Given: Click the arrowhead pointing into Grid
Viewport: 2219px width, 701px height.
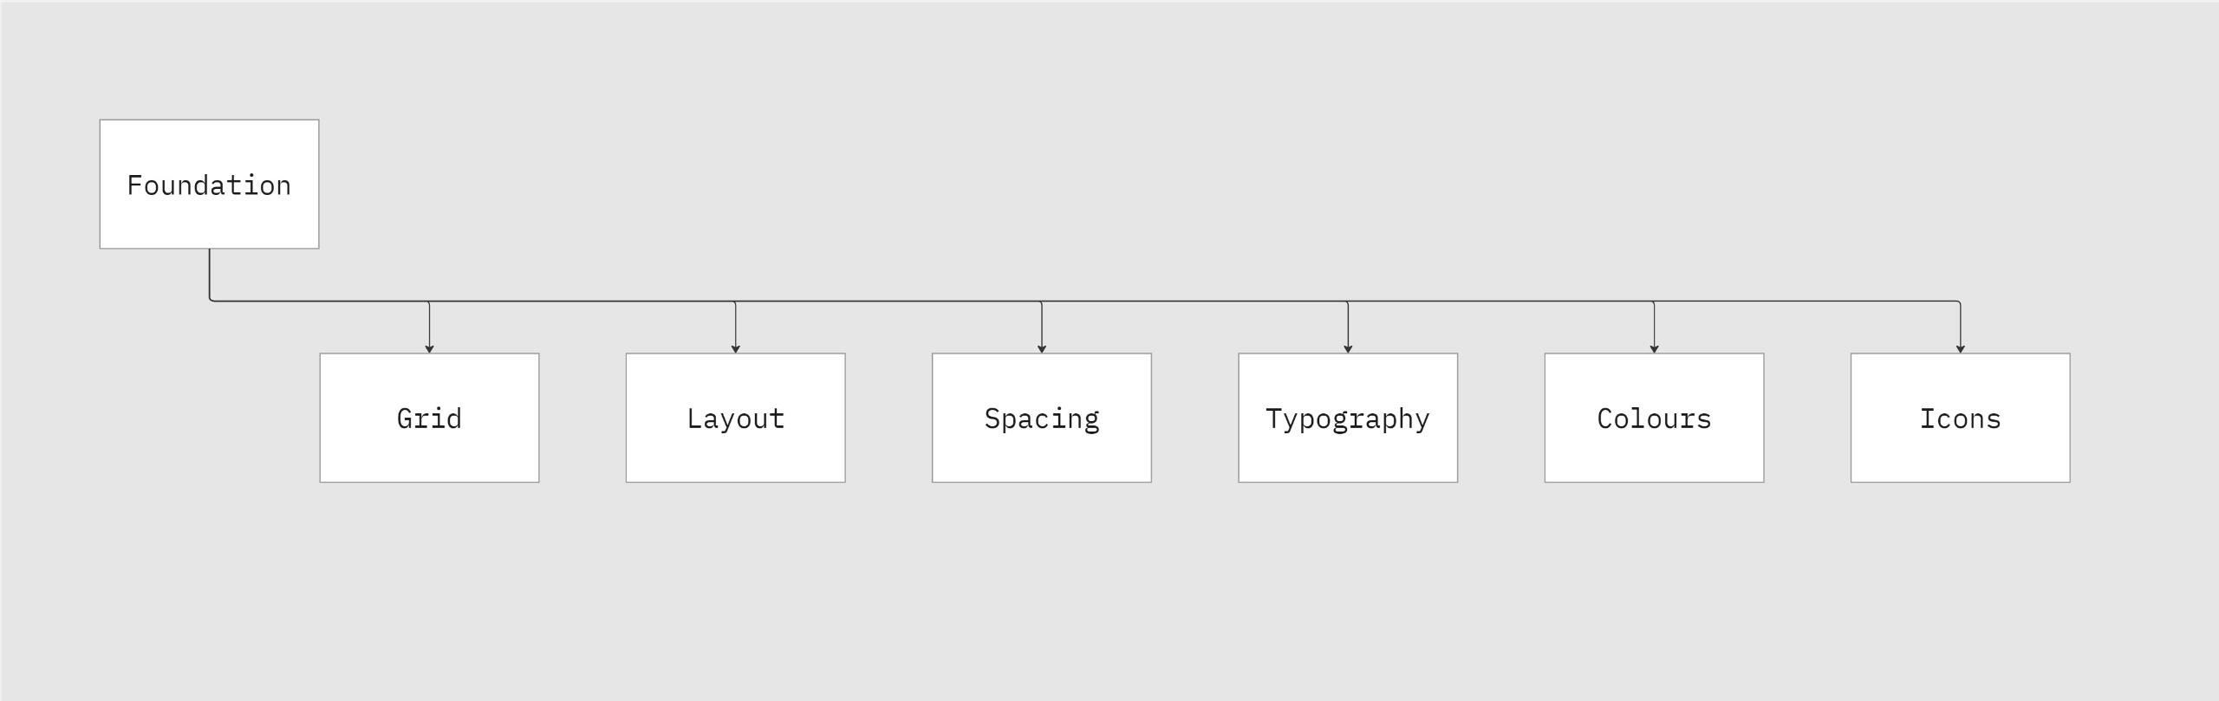Looking at the screenshot, I should pos(429,348).
